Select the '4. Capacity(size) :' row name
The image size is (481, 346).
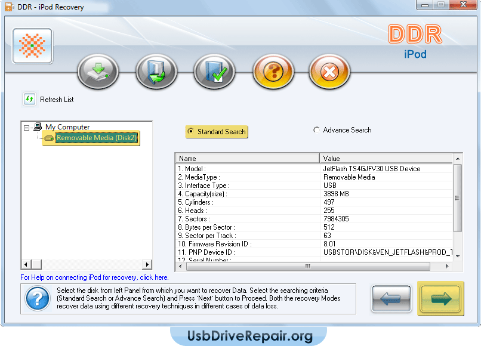[202, 194]
